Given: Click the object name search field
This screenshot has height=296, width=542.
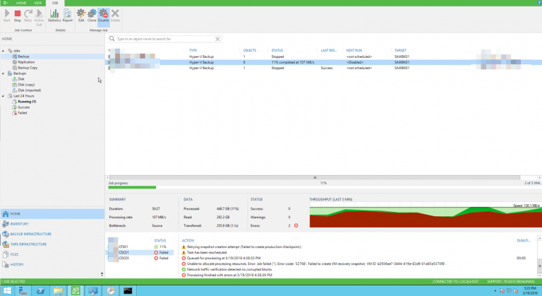Looking at the screenshot, I should 164,39.
